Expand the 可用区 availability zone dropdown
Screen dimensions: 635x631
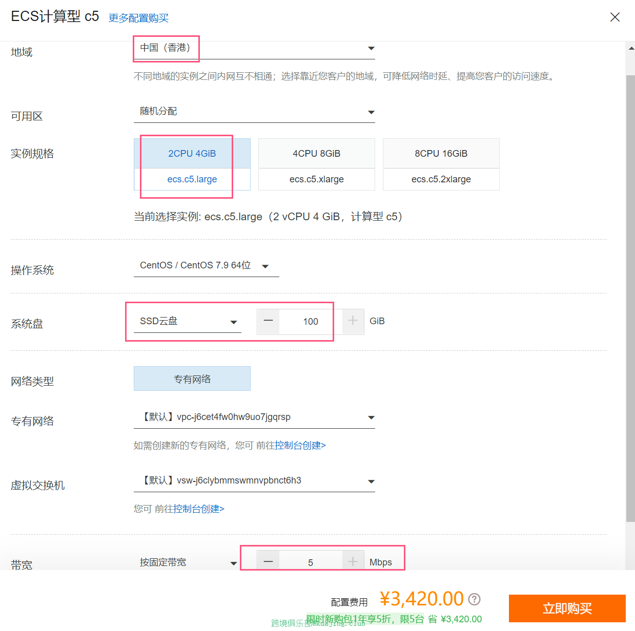click(x=254, y=112)
